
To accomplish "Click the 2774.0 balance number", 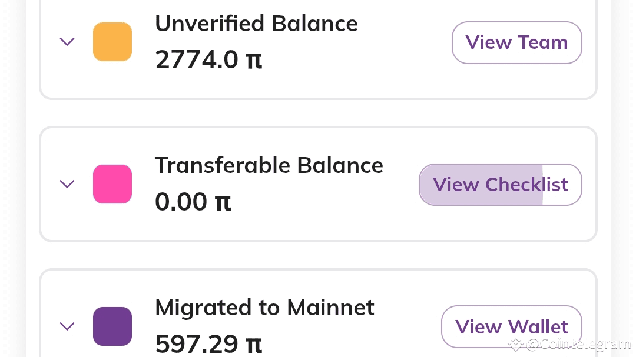I will (x=197, y=60).
